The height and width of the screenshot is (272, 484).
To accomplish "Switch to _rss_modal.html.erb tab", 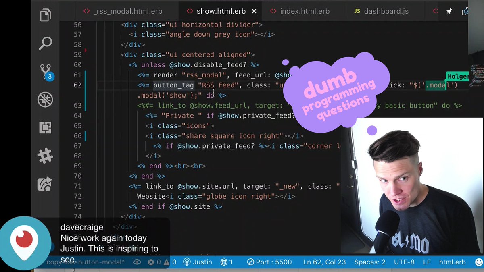I will click(x=125, y=11).
